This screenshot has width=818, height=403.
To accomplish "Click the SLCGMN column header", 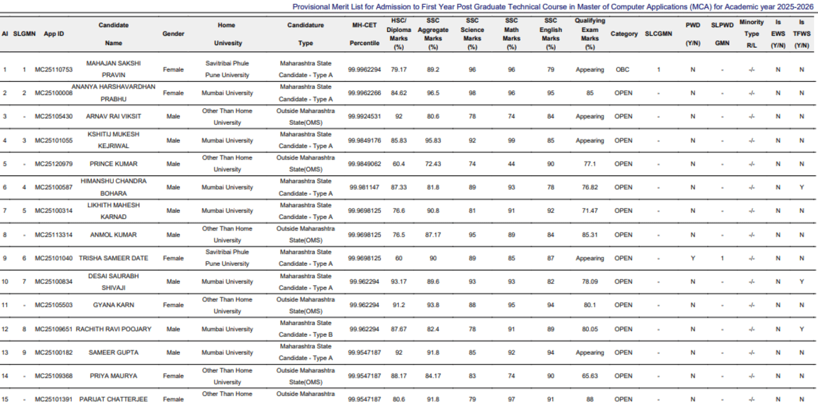I will [658, 33].
